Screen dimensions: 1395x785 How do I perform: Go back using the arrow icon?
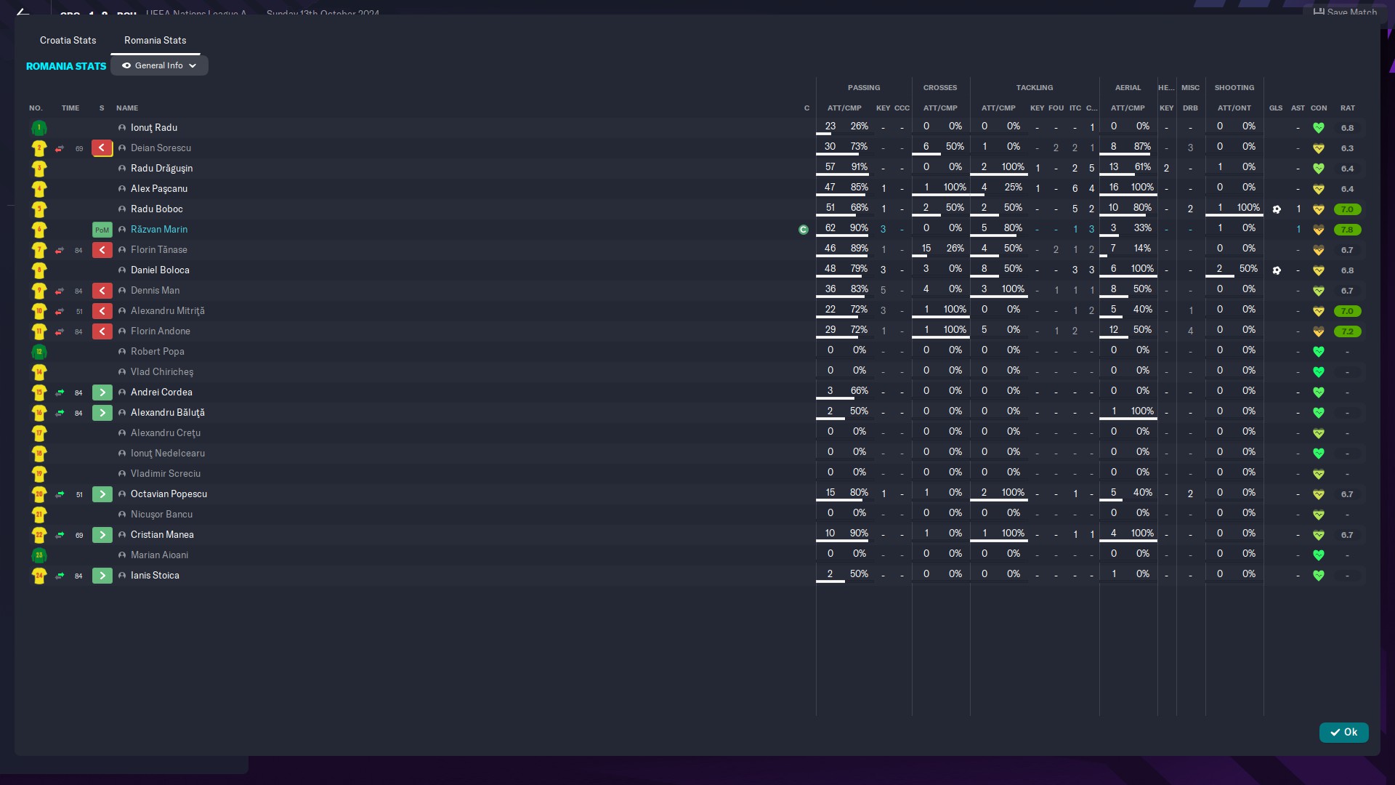coord(23,12)
